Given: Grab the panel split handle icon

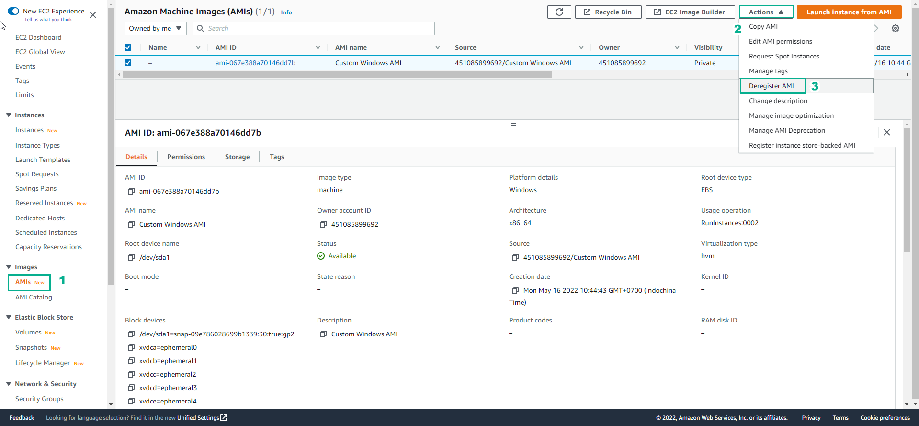Looking at the screenshot, I should point(513,124).
